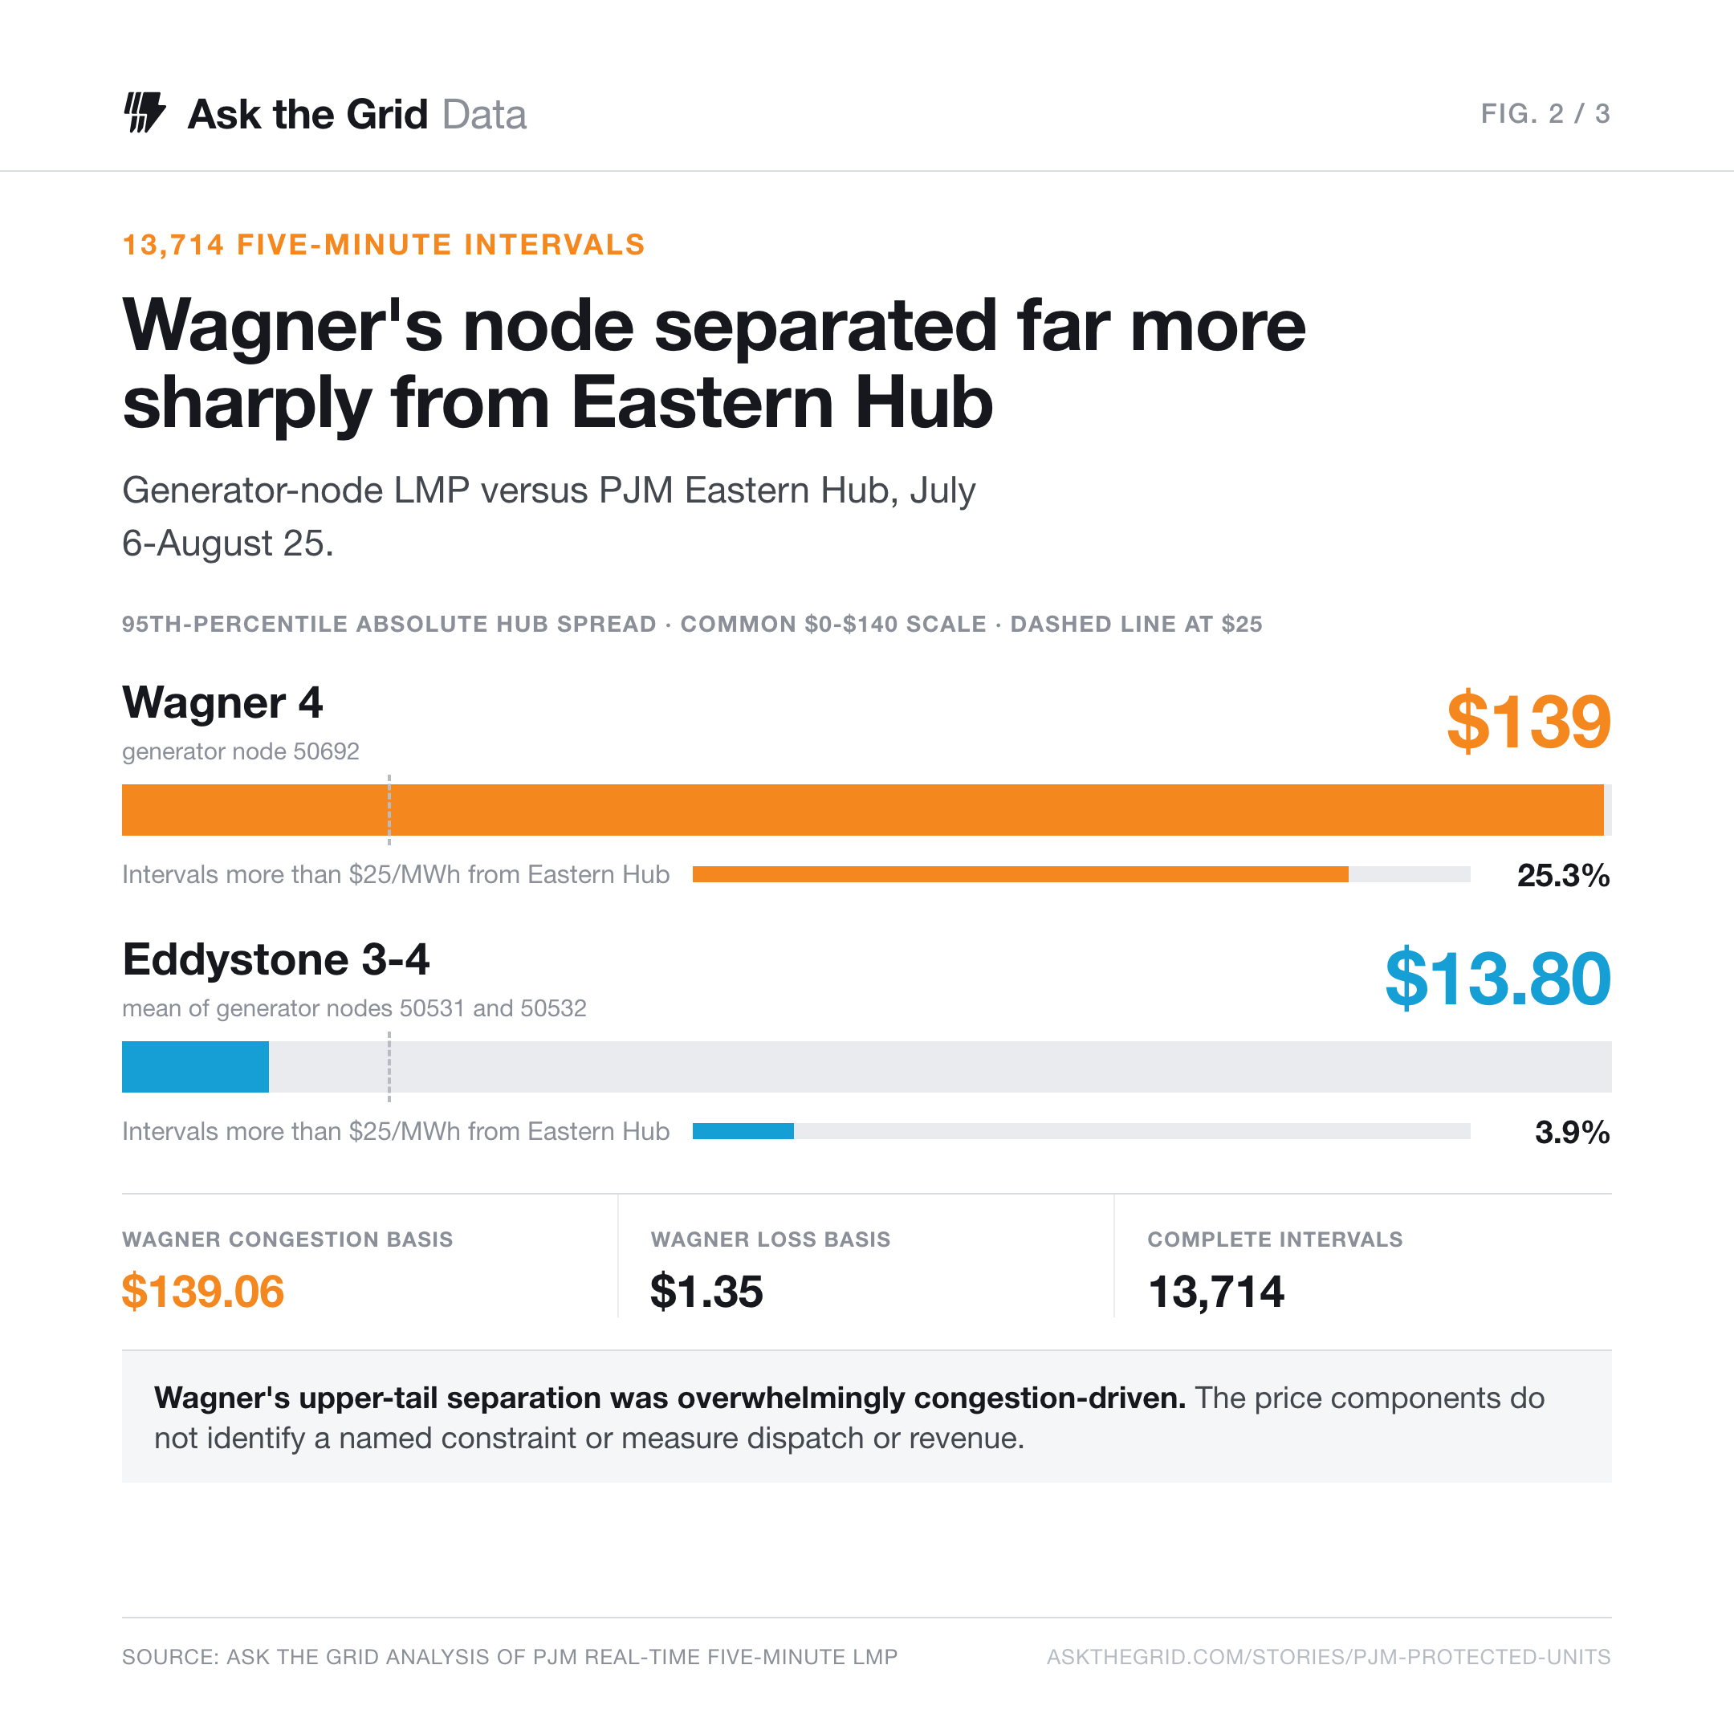Click the Eddystone 3-4 blue spread bar
Image resolution: width=1734 pixels, height=1734 pixels.
(195, 1066)
